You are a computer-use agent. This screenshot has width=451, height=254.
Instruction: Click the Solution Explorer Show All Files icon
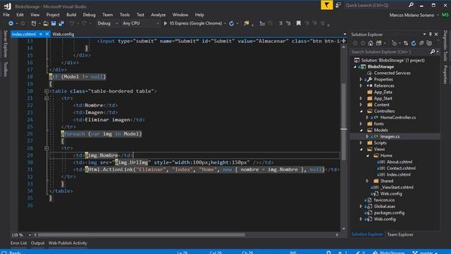(429, 43)
